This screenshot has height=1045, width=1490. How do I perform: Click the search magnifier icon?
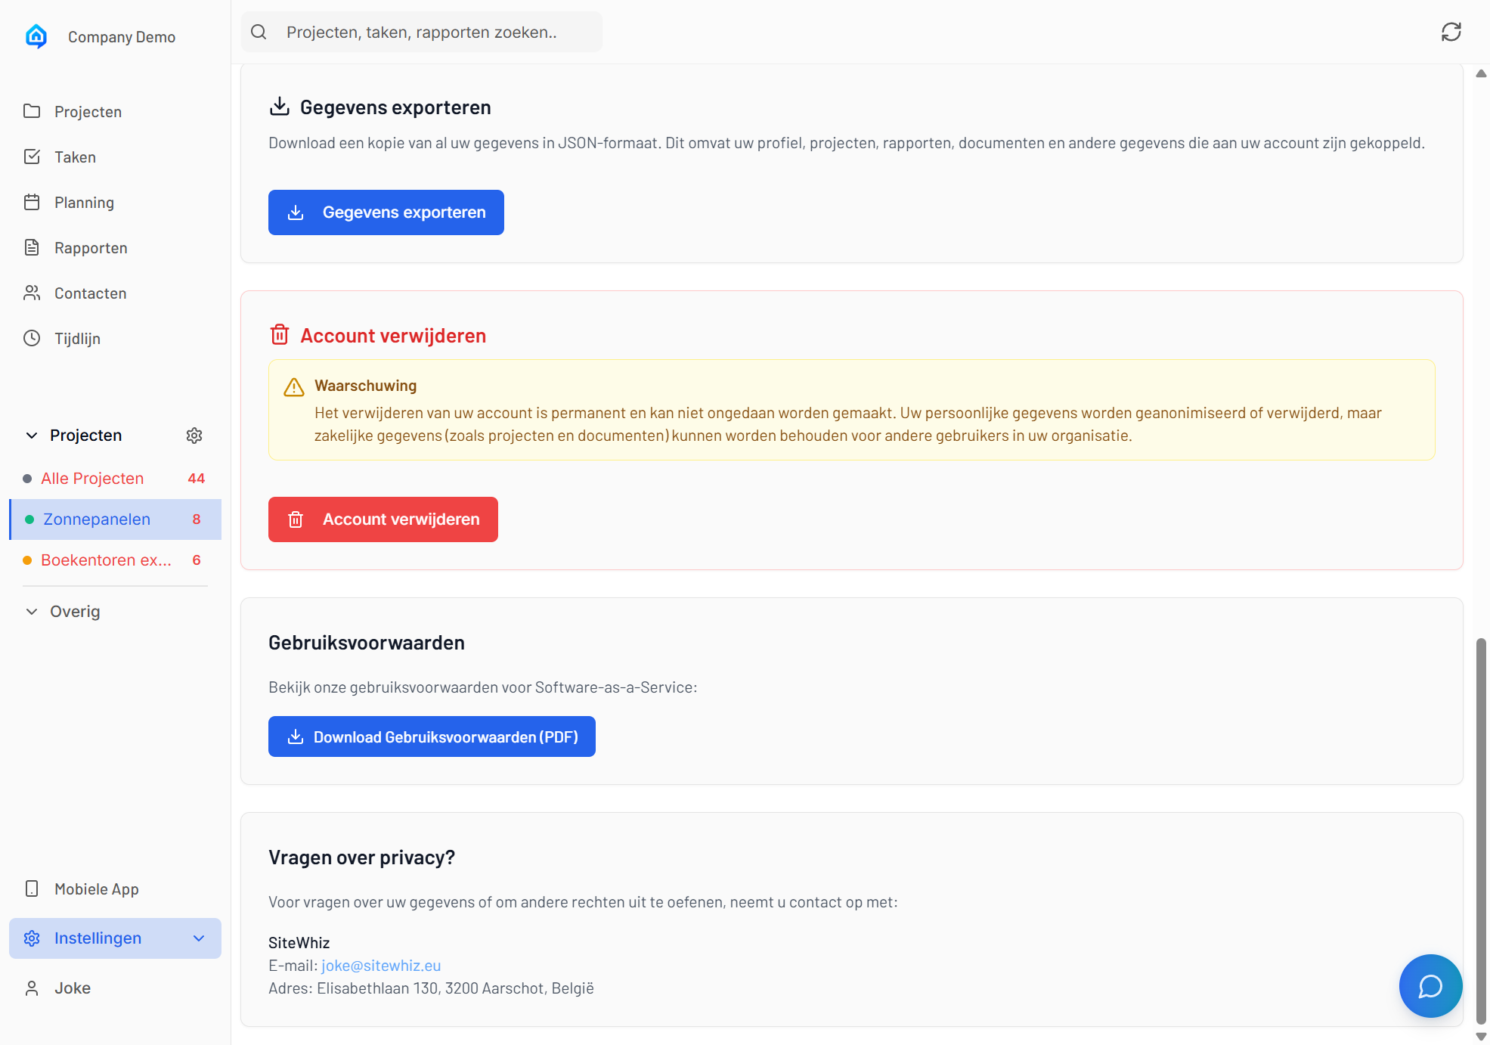pyautogui.click(x=259, y=32)
